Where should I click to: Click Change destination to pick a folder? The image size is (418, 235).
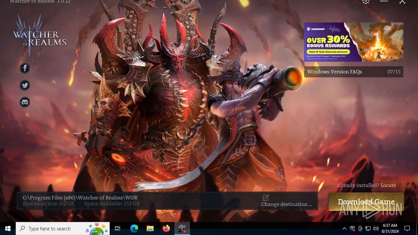click(x=287, y=204)
